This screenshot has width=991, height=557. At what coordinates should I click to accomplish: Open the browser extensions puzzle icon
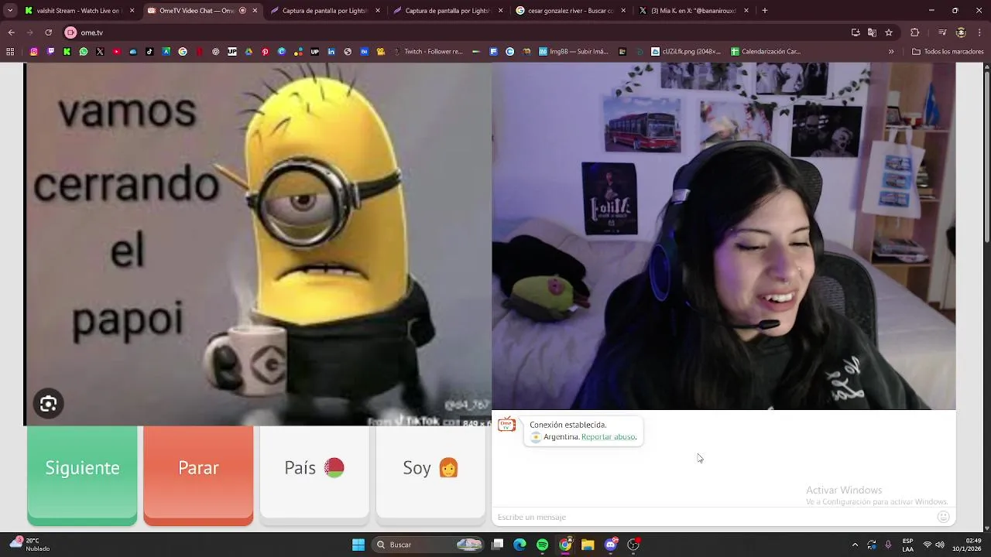pyautogui.click(x=915, y=32)
